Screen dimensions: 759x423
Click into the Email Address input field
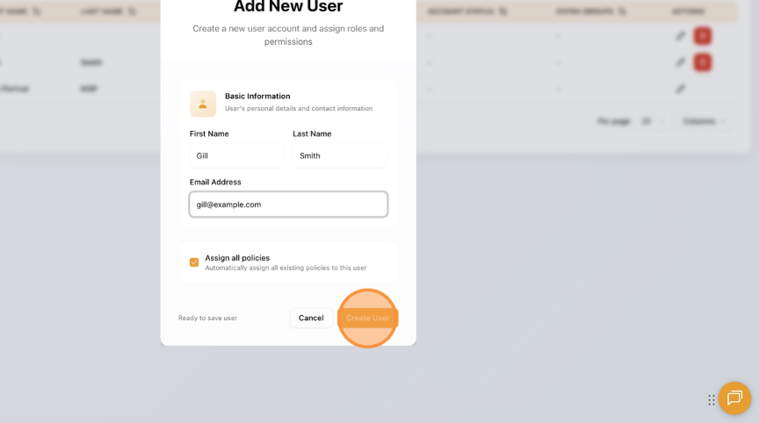[x=288, y=204]
